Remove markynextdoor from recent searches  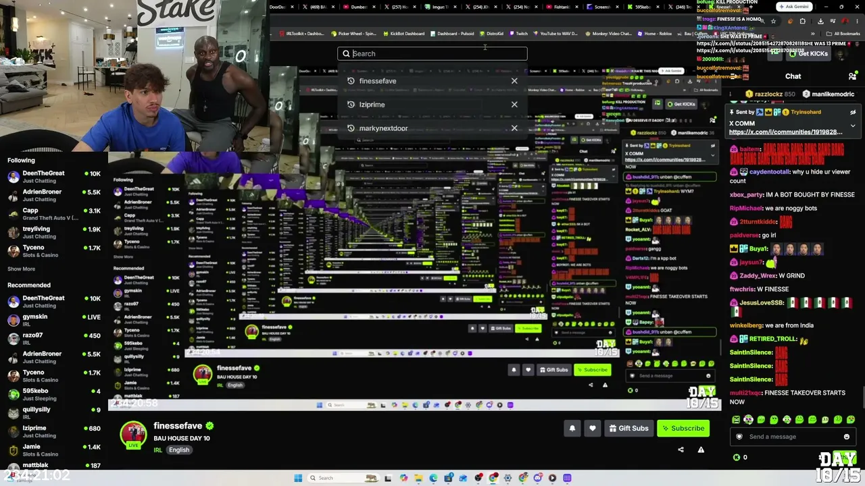[x=514, y=128]
